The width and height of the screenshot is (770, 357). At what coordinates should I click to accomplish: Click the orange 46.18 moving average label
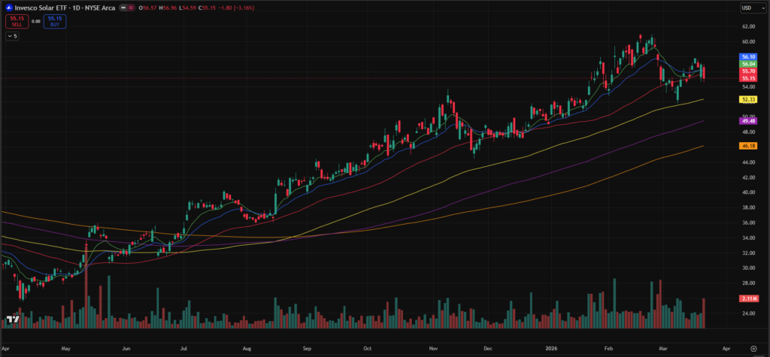pos(747,146)
